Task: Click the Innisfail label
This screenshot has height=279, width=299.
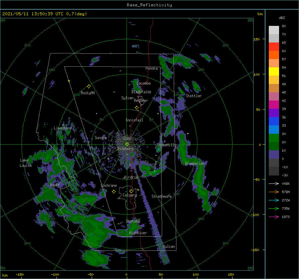Action: tap(134, 120)
